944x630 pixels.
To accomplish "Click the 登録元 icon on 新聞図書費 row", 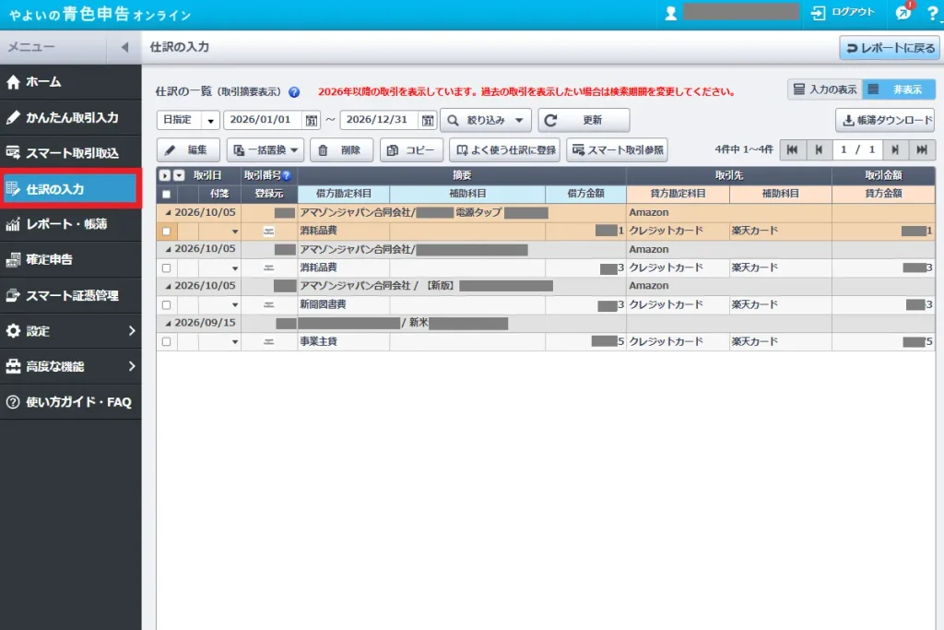I will click(x=269, y=304).
